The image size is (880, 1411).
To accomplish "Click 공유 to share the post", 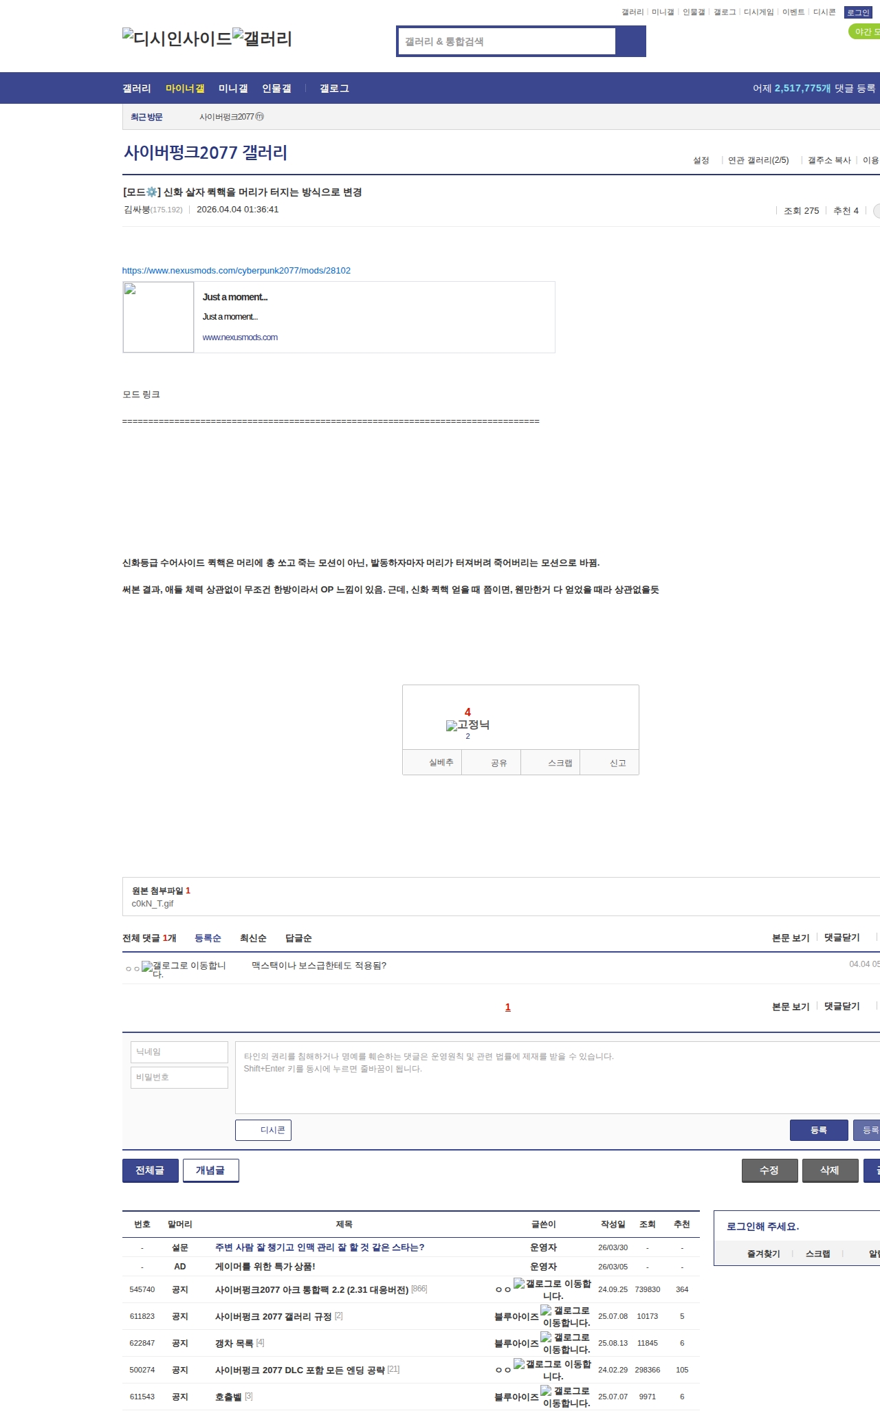I will click(492, 762).
